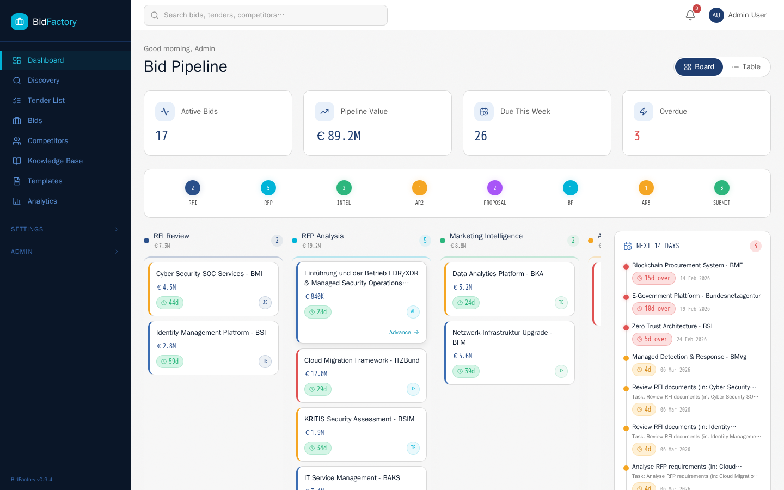Open the KRITIS Security Assessment - BSIM card
This screenshot has width=784, height=490.
362,434
